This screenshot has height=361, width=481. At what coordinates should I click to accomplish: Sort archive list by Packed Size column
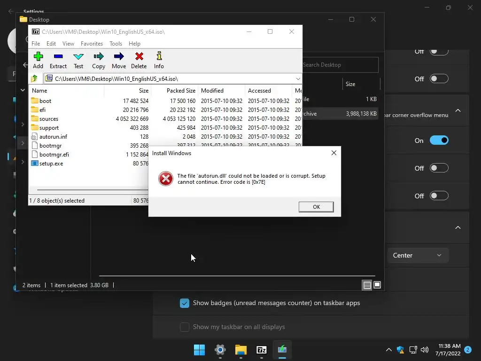[175, 91]
